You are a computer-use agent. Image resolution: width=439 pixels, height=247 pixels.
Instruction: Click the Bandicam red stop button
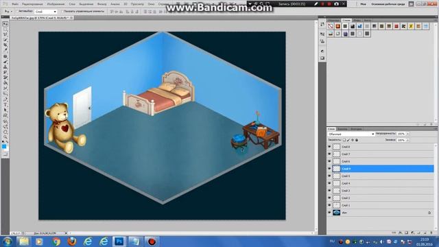[329, 4]
